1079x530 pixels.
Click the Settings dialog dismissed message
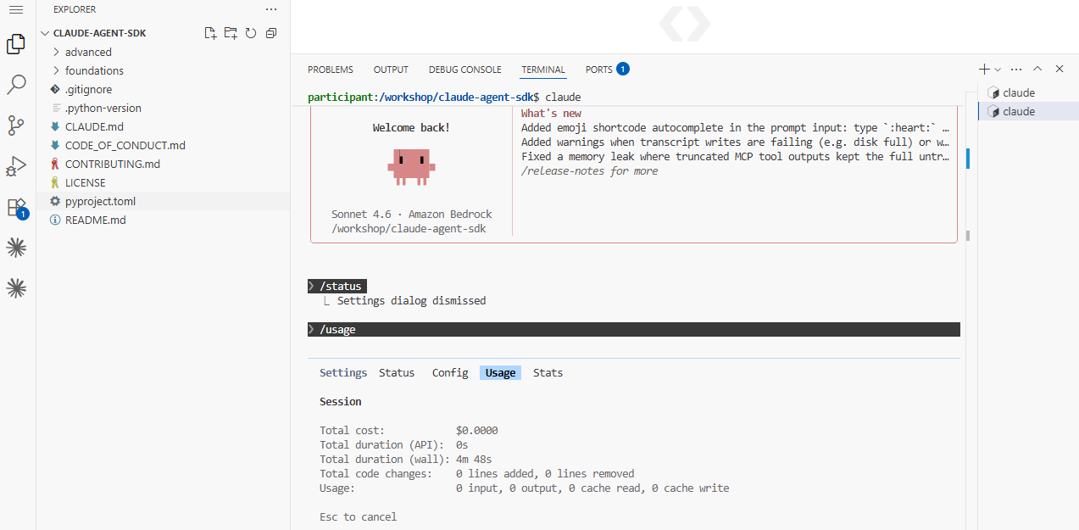pyautogui.click(x=411, y=301)
